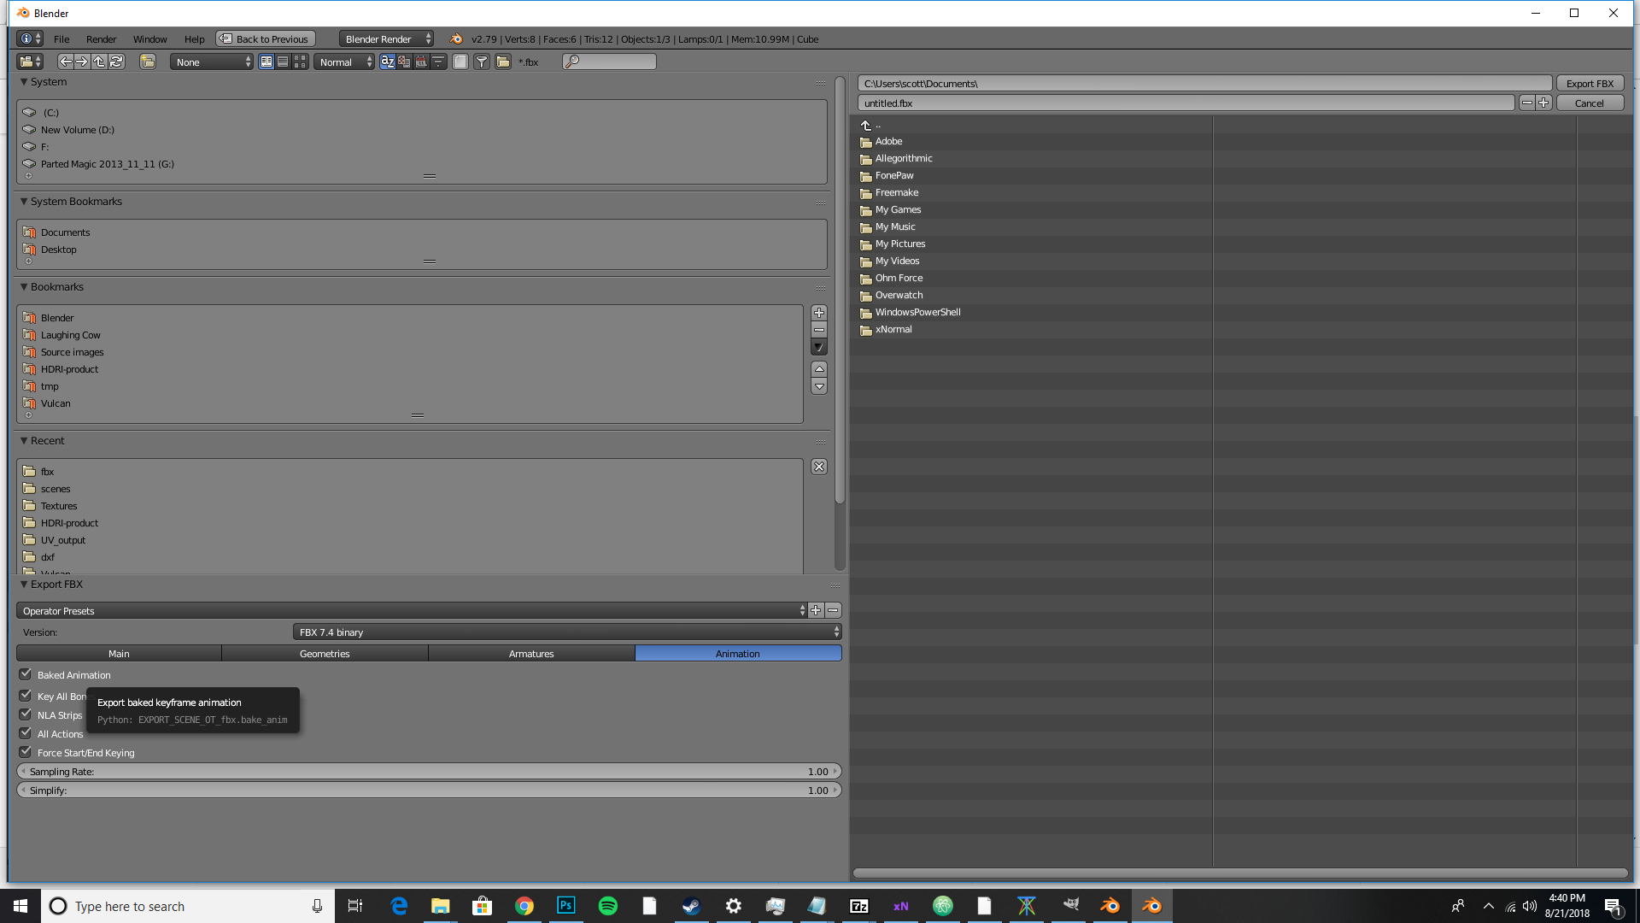Image resolution: width=1640 pixels, height=923 pixels.
Task: Toggle show hidden files icon
Action: 460,62
